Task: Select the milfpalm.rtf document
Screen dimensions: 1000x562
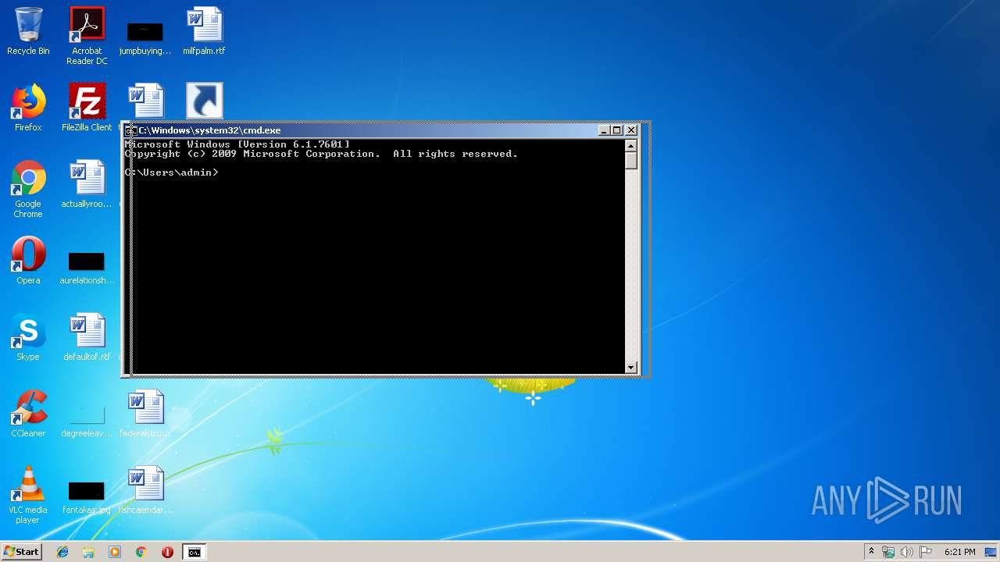Action: [204, 31]
